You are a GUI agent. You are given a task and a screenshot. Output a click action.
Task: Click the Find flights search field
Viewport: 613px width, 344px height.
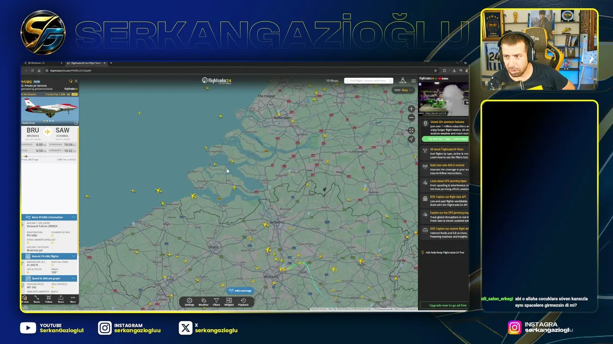point(369,81)
